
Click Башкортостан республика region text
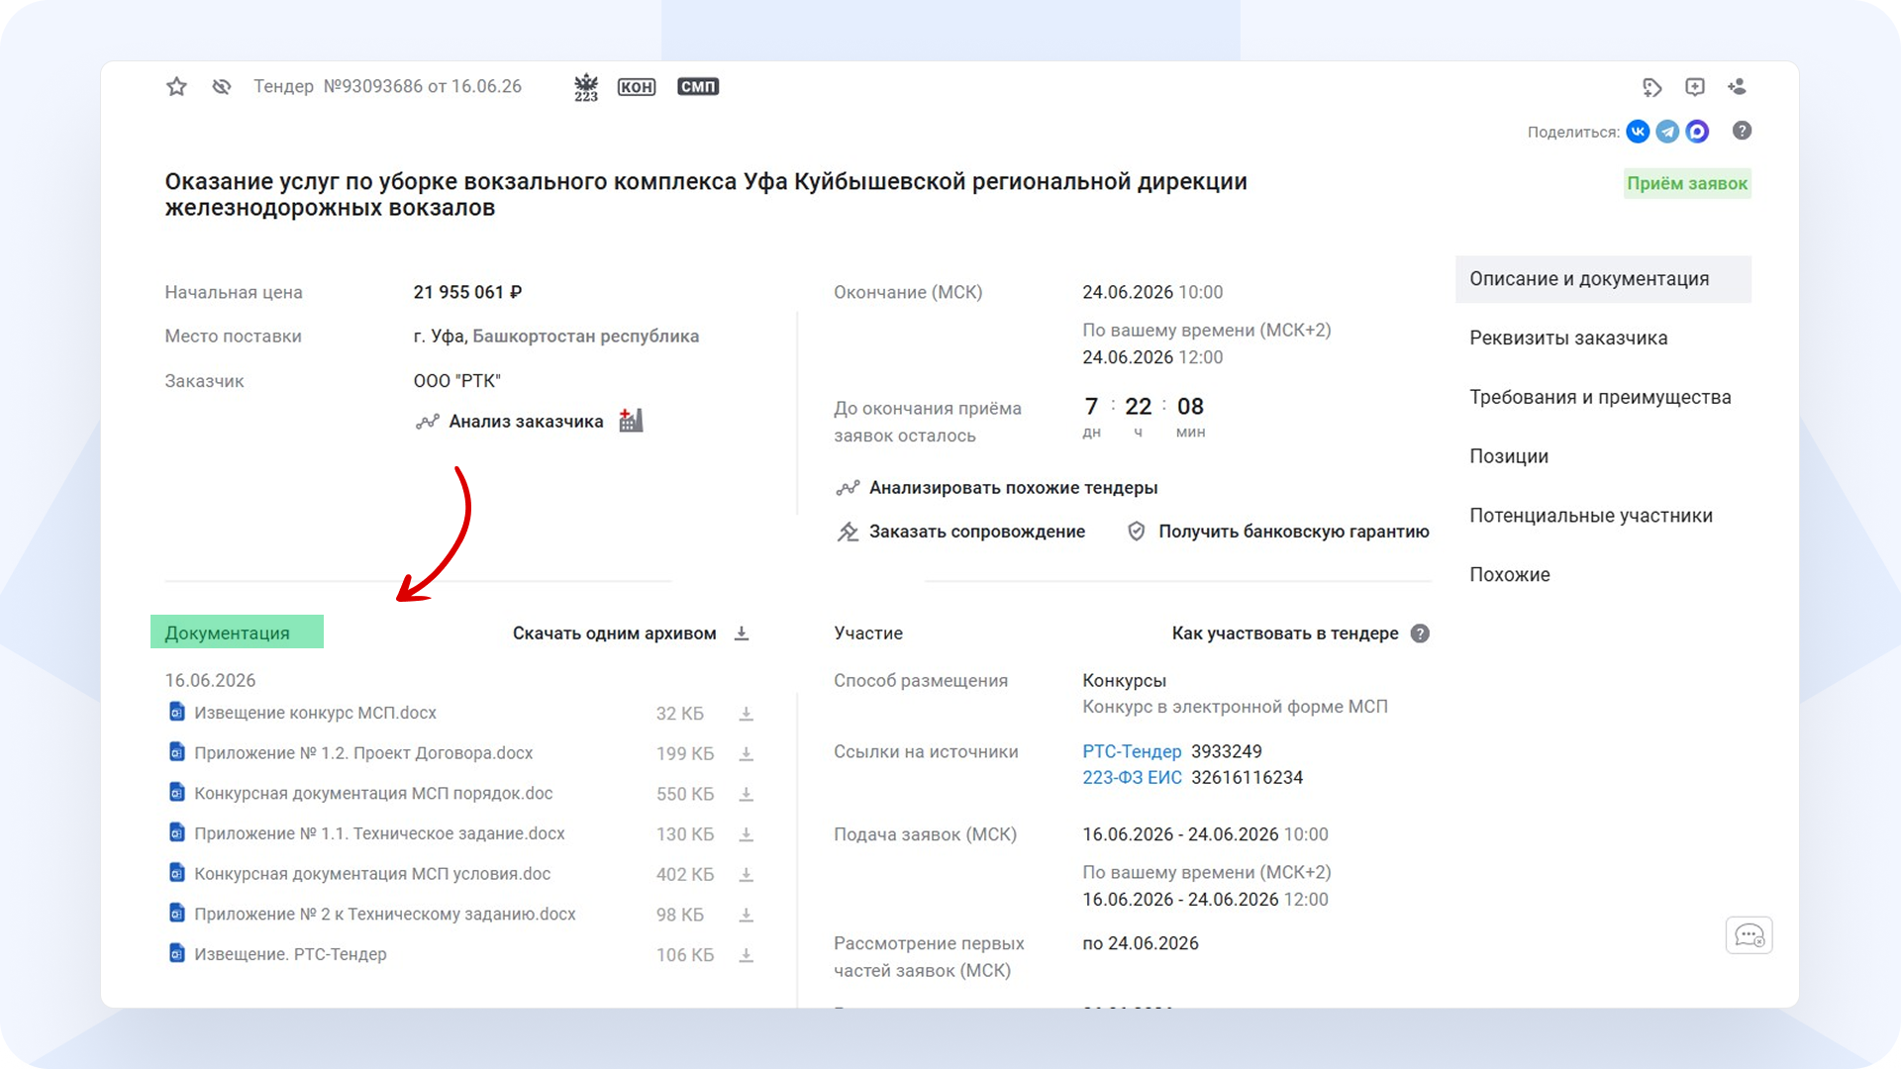tap(585, 337)
